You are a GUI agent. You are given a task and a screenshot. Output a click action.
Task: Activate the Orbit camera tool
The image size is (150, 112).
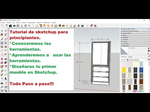pos(2,83)
